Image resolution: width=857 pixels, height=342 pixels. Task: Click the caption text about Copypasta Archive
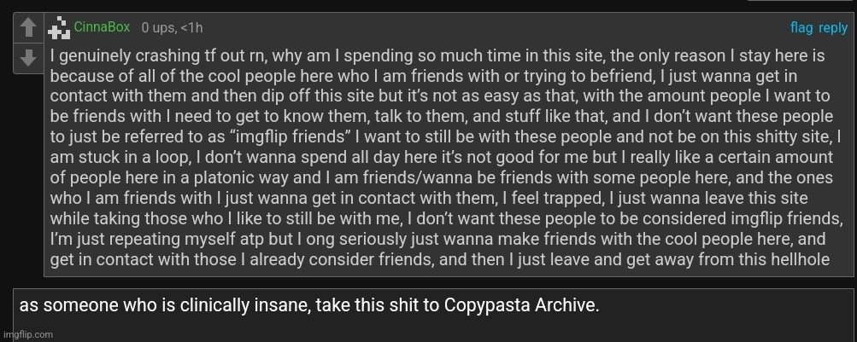[x=309, y=305]
